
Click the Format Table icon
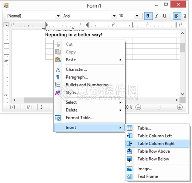pos(58,118)
